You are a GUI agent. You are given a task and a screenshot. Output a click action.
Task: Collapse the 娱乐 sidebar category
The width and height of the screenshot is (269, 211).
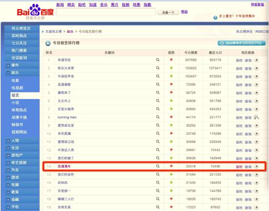point(8,73)
